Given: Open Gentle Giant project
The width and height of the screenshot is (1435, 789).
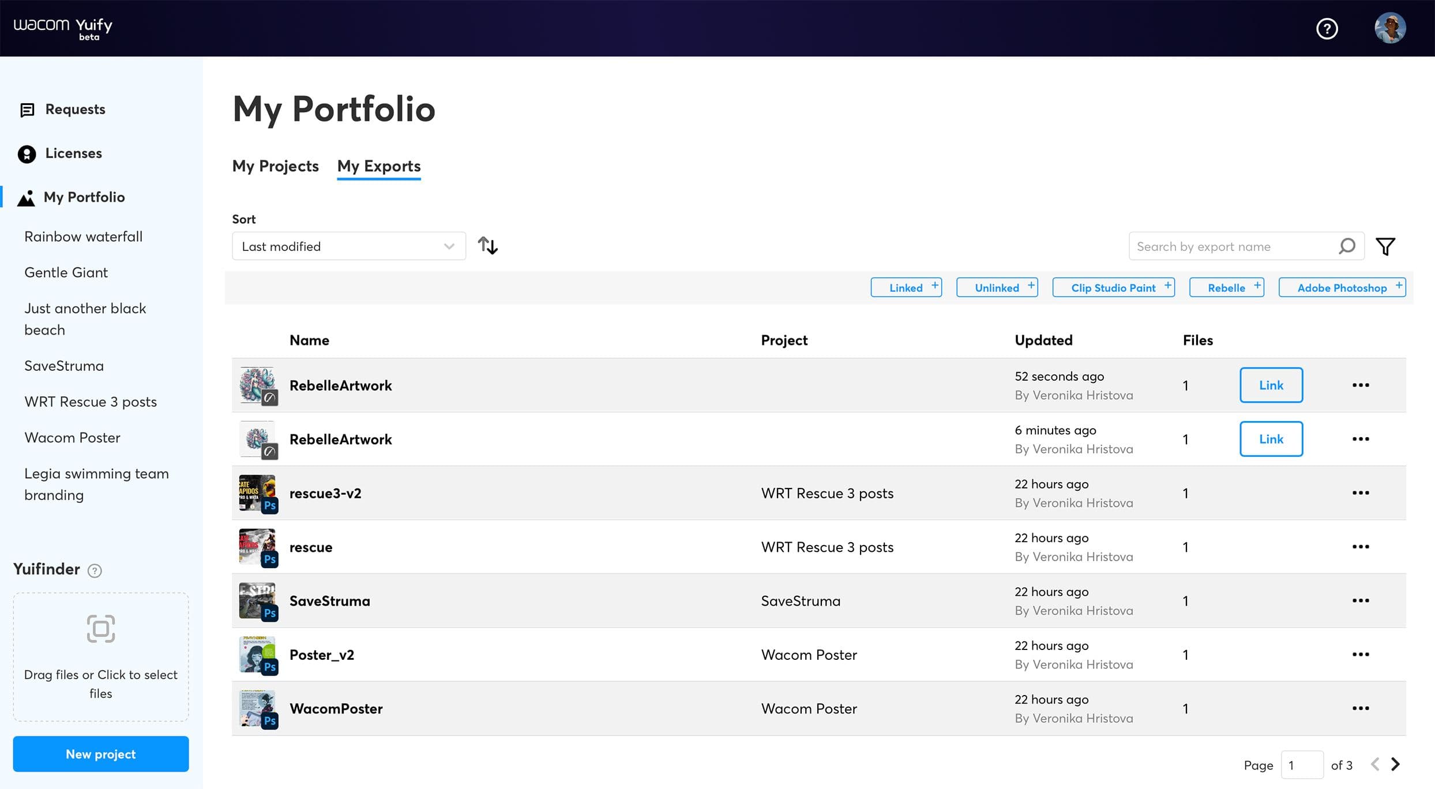Looking at the screenshot, I should pyautogui.click(x=66, y=273).
